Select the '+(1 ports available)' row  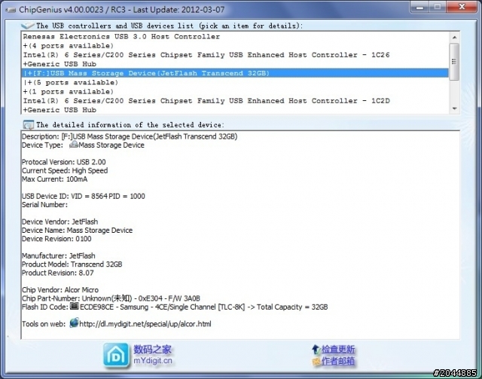(235, 92)
